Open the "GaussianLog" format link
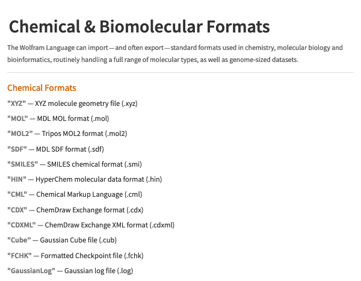The height and width of the screenshot is (281, 361). coord(31,271)
